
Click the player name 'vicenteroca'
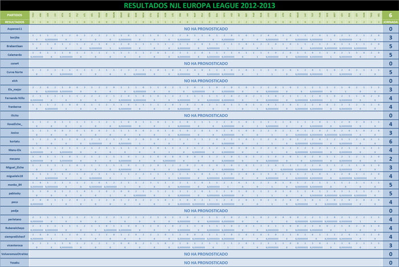[x=15, y=245]
